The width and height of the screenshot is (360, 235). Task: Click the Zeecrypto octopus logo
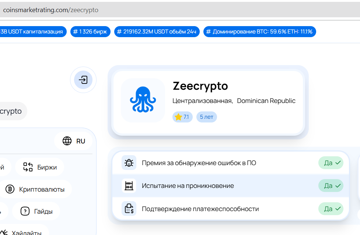tap(143, 100)
